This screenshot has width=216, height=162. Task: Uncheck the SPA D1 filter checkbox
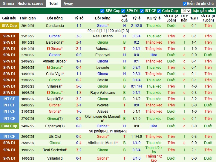pos(124,11)
